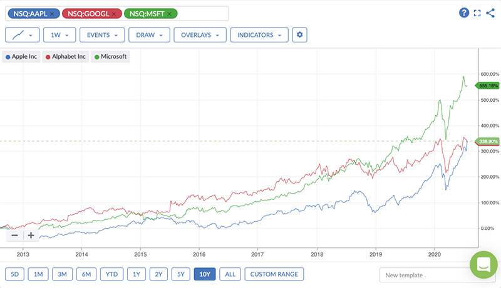This screenshot has width=501, height=288.
Task: Remove the NSQ:MSFT ticker tag
Action: point(169,14)
